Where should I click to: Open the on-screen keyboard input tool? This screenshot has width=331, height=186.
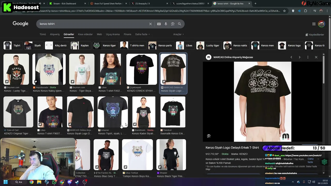[159, 24]
